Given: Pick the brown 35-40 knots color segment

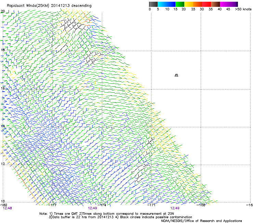Looking at the screenshot, I should point(215,4).
